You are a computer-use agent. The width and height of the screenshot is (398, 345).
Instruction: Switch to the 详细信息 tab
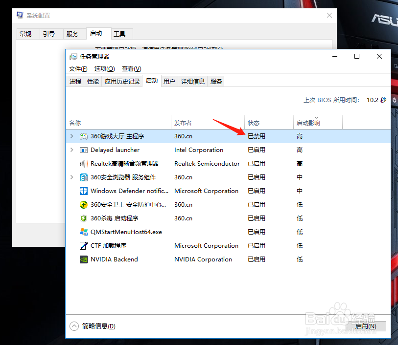193,81
